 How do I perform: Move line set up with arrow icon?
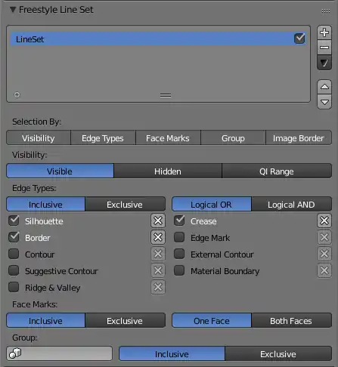(x=324, y=87)
